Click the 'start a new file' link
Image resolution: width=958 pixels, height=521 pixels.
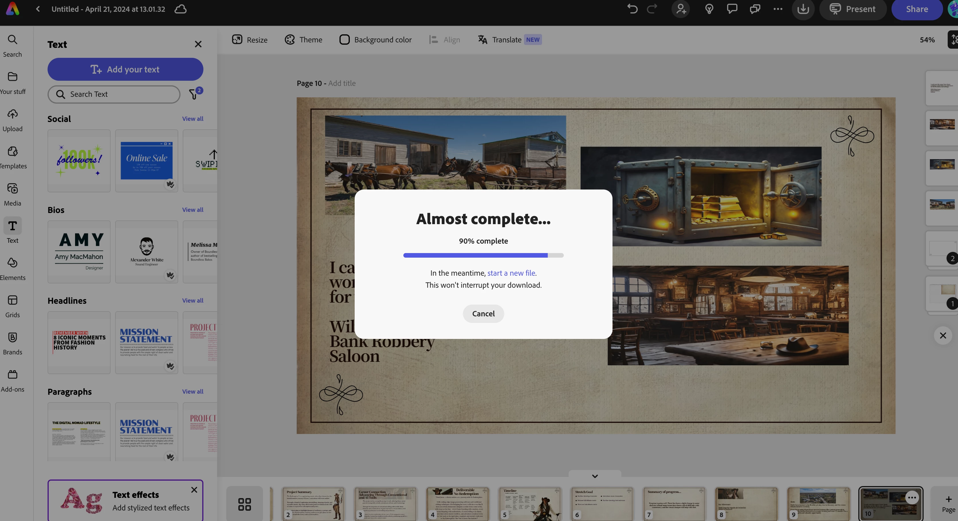511,273
